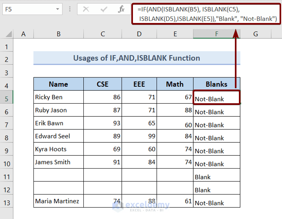Viewport: 282px width, 219px height.
Task: Click the Cancel (X) formula bar icon
Action: [x=86, y=9]
